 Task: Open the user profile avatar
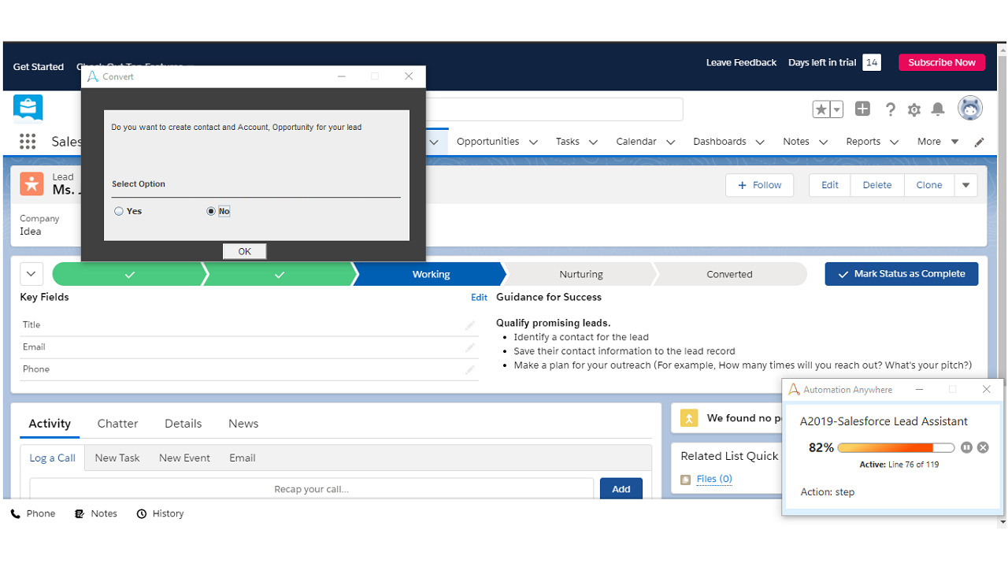[x=969, y=109]
